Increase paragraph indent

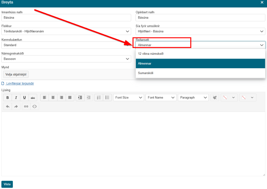click(80, 98)
